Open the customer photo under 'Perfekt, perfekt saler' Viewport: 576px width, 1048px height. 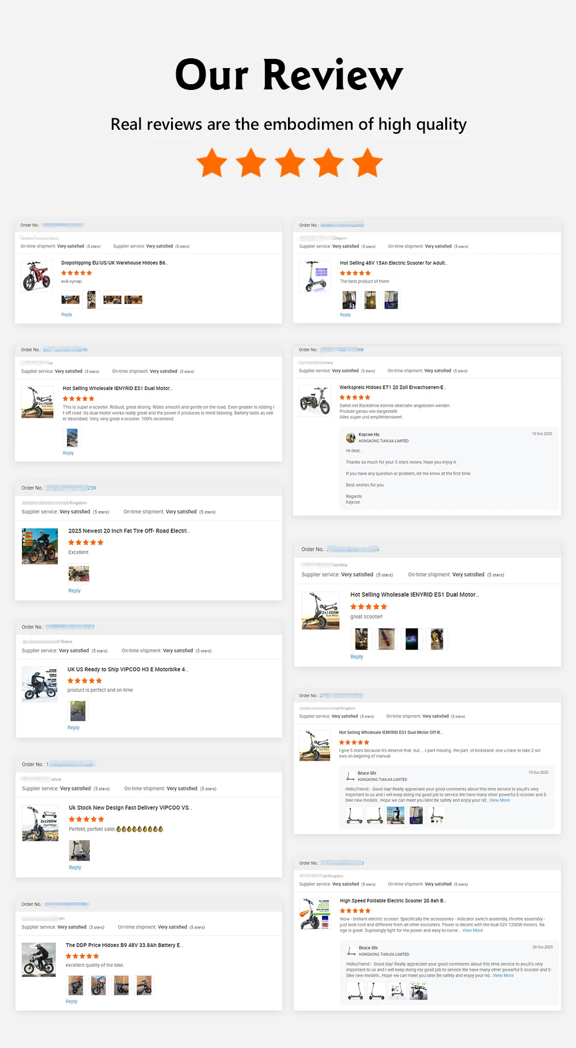[79, 850]
